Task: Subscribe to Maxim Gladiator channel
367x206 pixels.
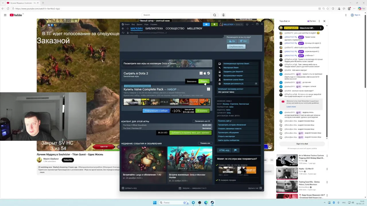Action: tap(68, 160)
